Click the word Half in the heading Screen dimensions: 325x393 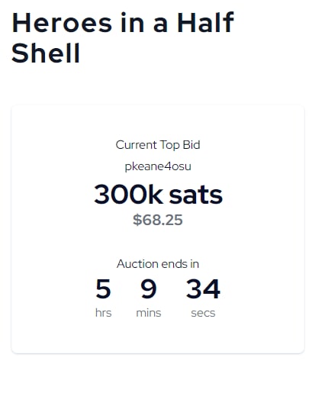tap(205, 22)
